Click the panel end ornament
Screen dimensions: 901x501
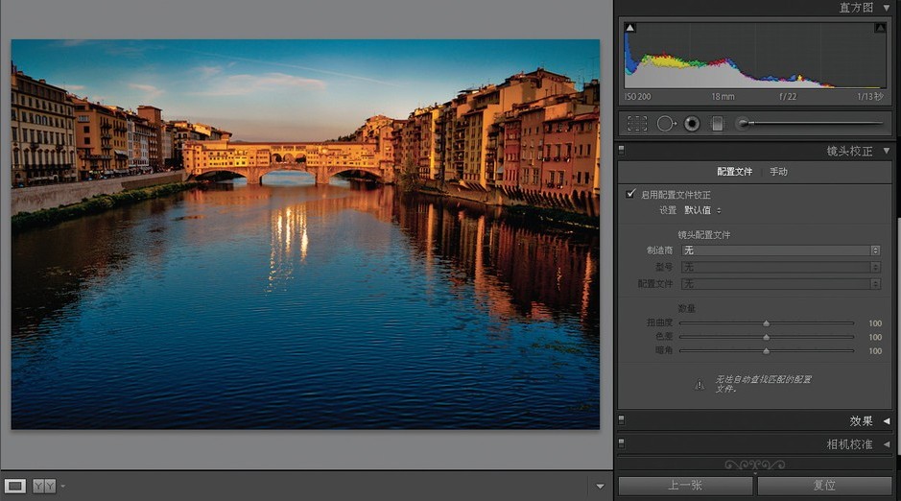coord(754,465)
